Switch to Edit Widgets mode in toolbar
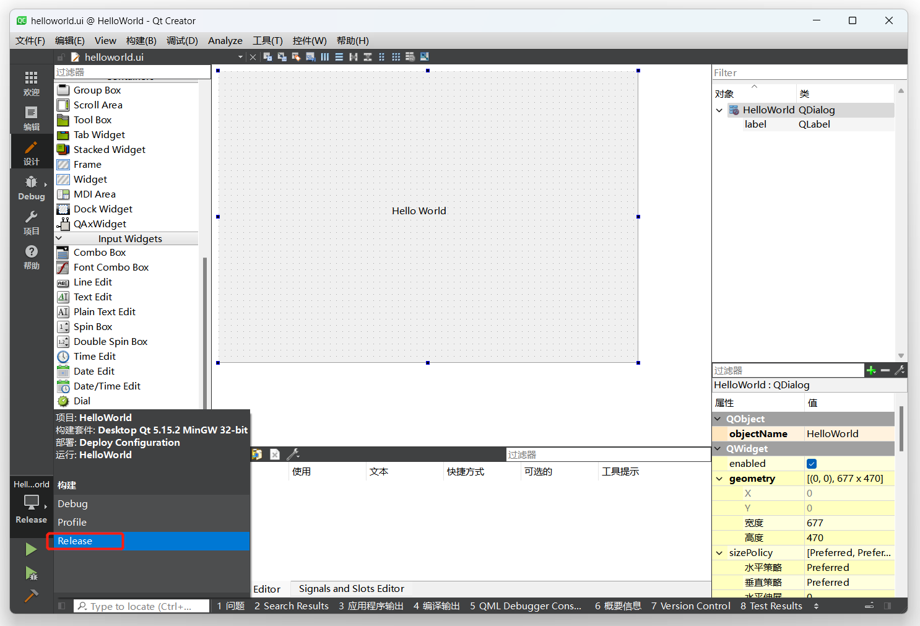Screen dimensions: 920x626 click(x=267, y=57)
